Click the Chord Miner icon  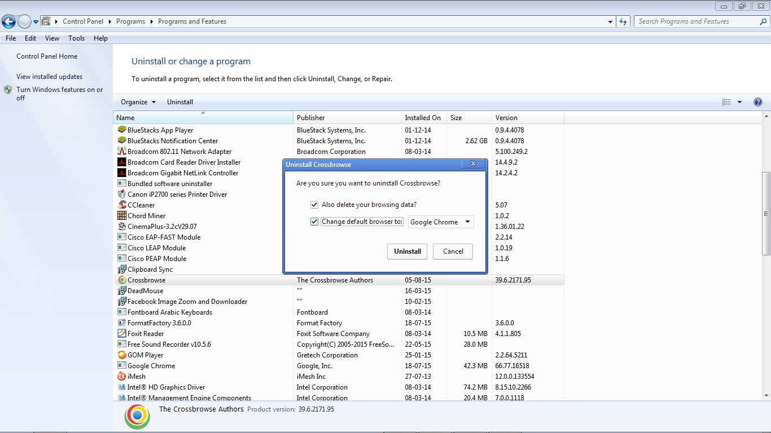pos(122,216)
